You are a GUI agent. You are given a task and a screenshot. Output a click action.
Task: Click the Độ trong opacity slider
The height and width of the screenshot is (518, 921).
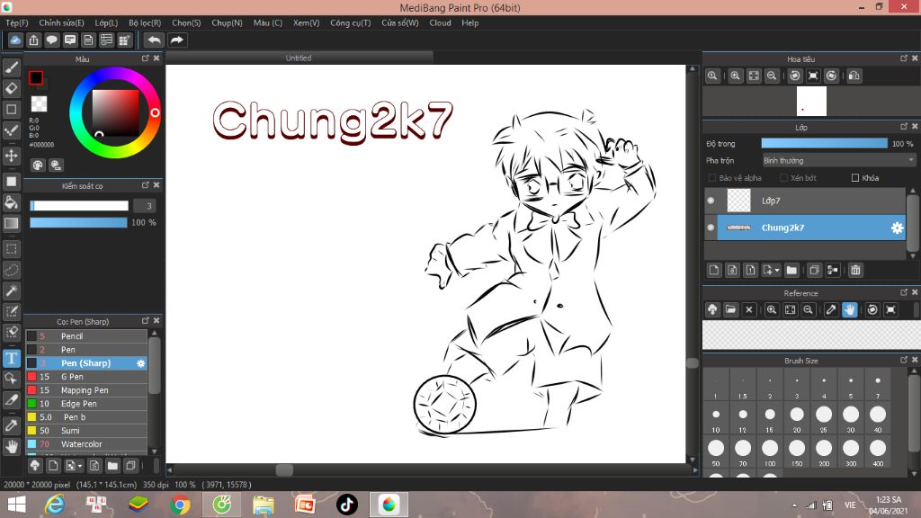(x=823, y=143)
